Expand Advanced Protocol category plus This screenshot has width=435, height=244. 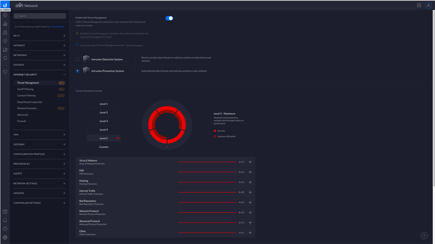[x=250, y=223]
